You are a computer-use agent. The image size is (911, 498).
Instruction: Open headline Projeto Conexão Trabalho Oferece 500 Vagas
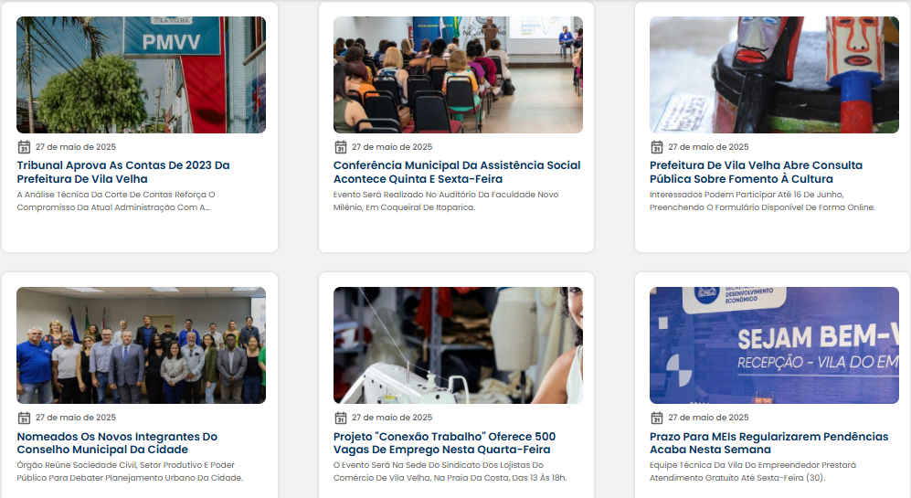click(x=444, y=443)
